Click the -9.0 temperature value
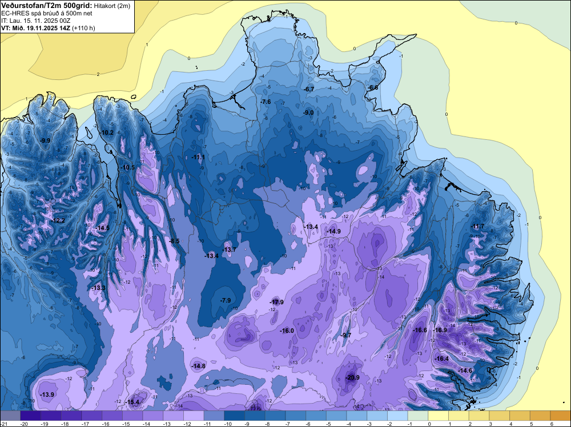Viewport: 571px width, 427px height. pos(308,113)
